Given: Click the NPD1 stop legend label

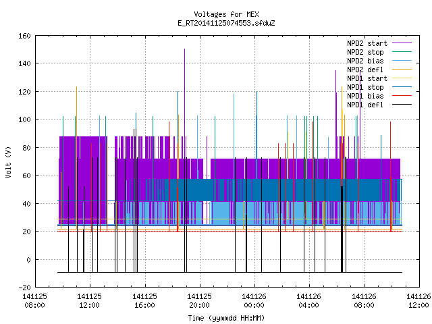Looking at the screenshot, I should click(x=365, y=87).
